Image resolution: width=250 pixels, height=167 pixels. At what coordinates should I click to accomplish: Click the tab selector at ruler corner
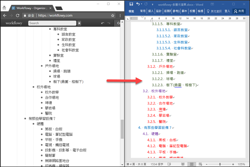click(128, 19)
